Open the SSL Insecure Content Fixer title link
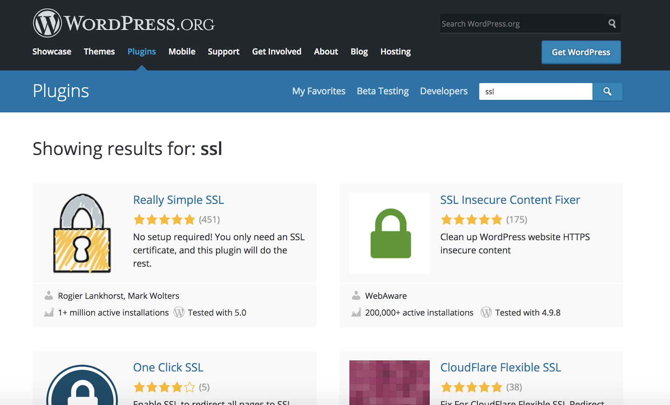This screenshot has height=405, width=670. (x=510, y=200)
